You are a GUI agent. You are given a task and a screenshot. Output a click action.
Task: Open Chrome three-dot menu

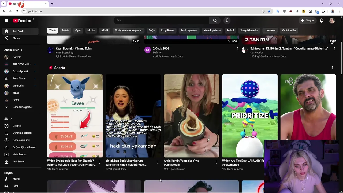(x=339, y=11)
